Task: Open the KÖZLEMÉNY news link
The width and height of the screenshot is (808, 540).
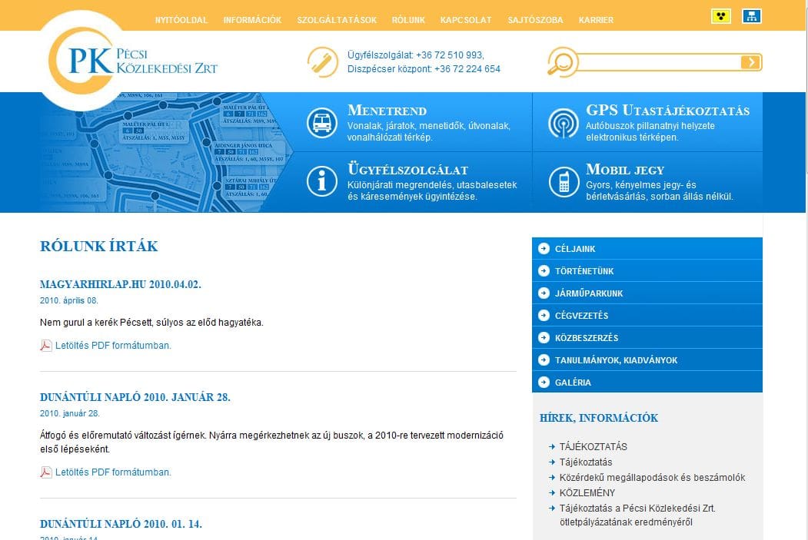Action: click(587, 492)
